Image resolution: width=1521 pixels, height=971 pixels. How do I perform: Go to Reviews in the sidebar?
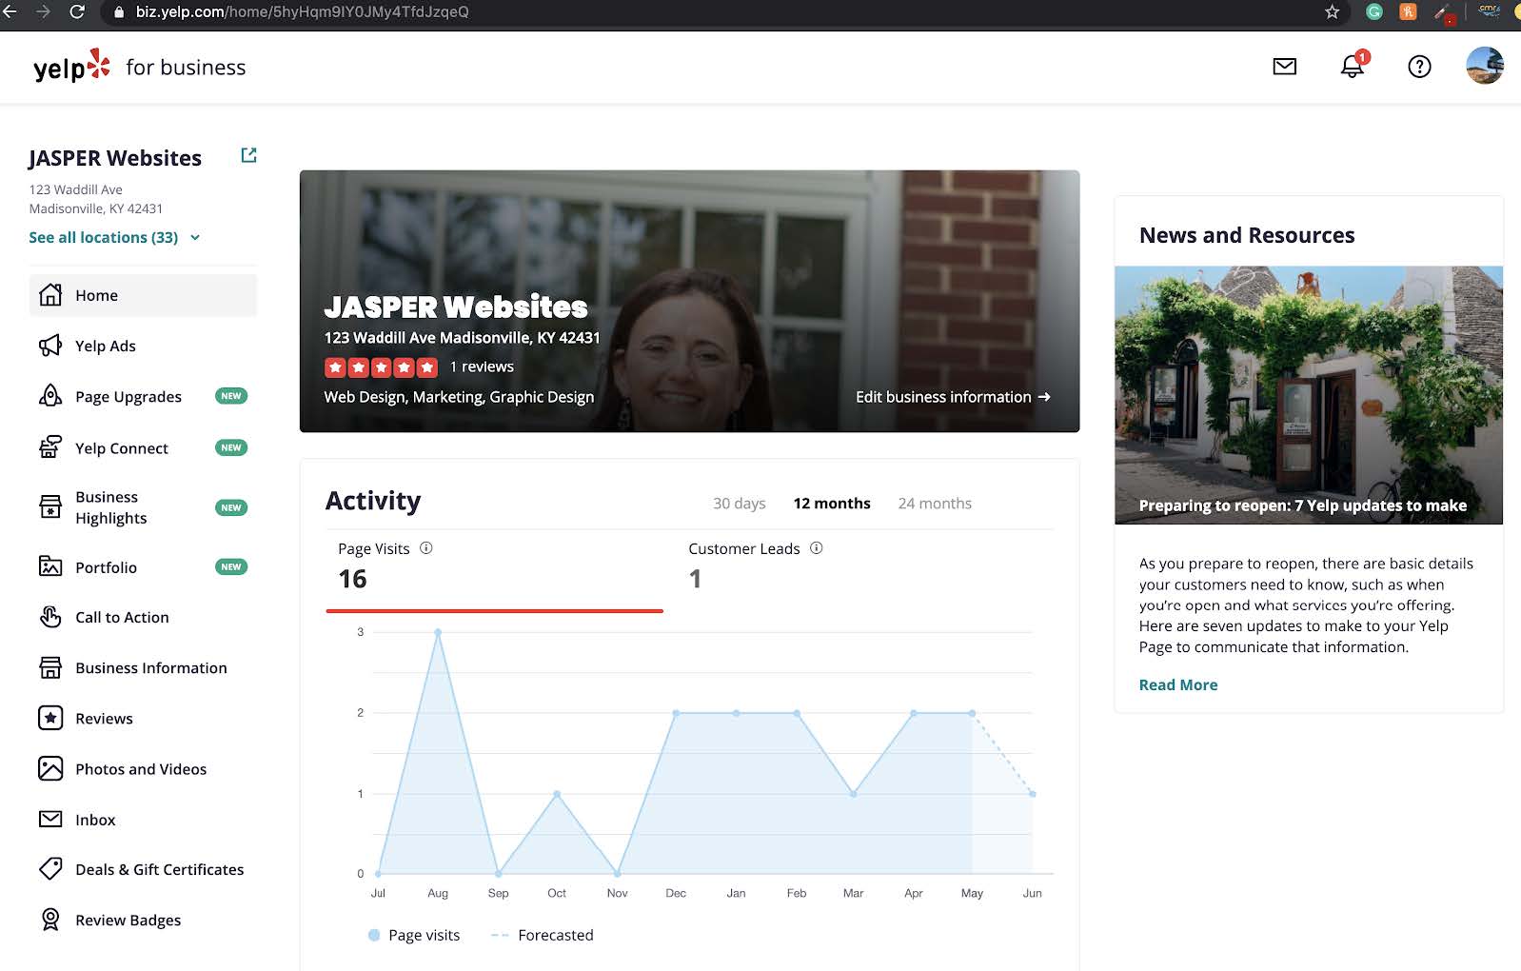point(104,719)
